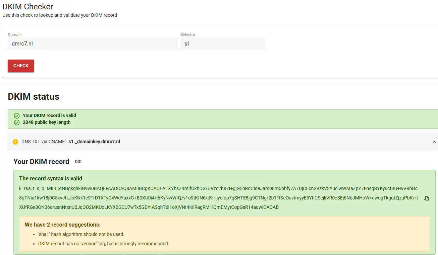Collapse the DNS TXT via CNAME section chevron
The width and height of the screenshot is (438, 255).
coord(435,142)
